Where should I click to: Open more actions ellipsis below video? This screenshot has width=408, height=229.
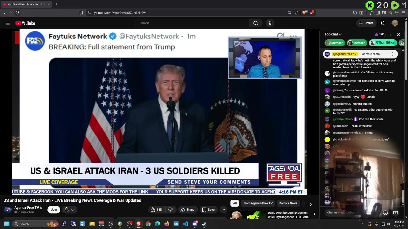click(x=223, y=210)
